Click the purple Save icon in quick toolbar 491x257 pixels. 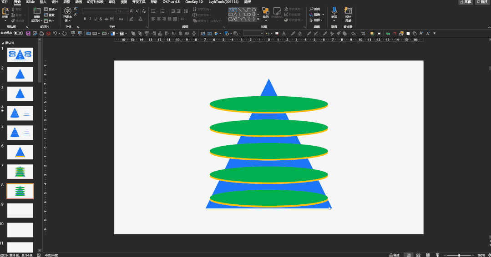[x=28, y=33]
